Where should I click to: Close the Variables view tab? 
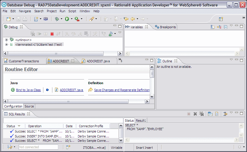(x=147, y=27)
